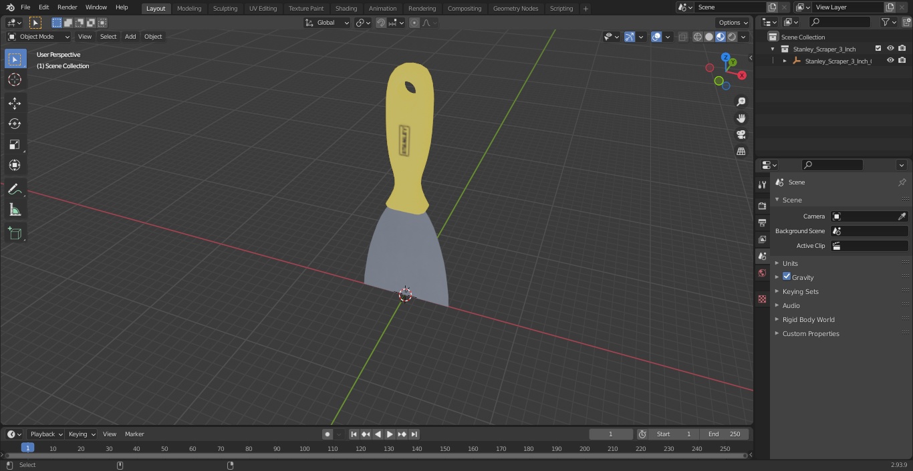This screenshot has width=913, height=471.
Task: Open the Texture properties tab
Action: click(762, 299)
